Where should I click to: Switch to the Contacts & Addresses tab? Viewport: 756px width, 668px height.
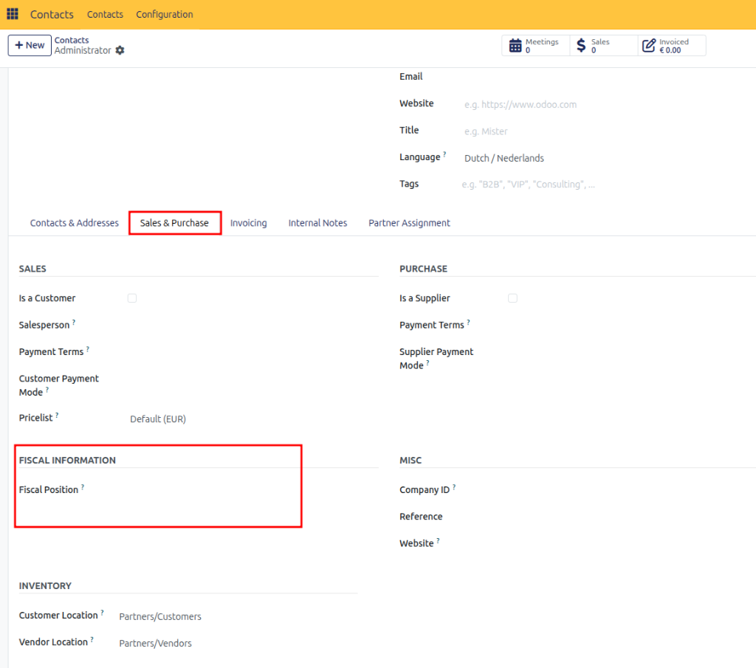[x=75, y=223]
